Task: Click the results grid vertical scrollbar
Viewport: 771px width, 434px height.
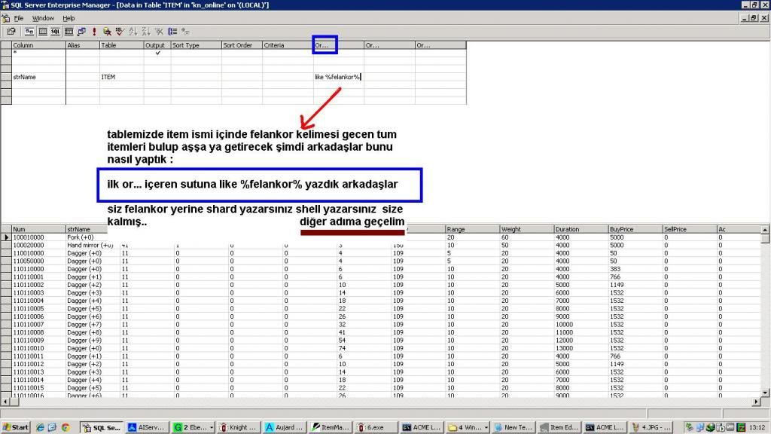Action: [765, 316]
